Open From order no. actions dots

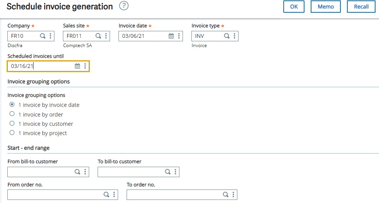(x=114, y=195)
